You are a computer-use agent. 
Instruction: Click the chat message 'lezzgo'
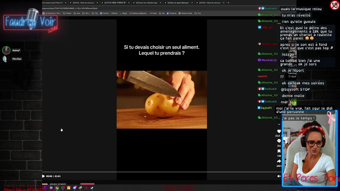point(288,54)
